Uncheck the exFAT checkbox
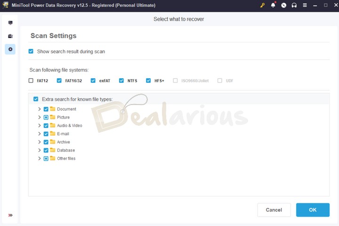The image size is (339, 226). [93, 81]
